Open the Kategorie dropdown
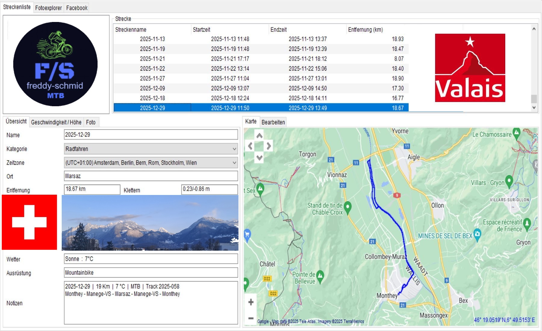This screenshot has width=542, height=331. click(x=234, y=149)
